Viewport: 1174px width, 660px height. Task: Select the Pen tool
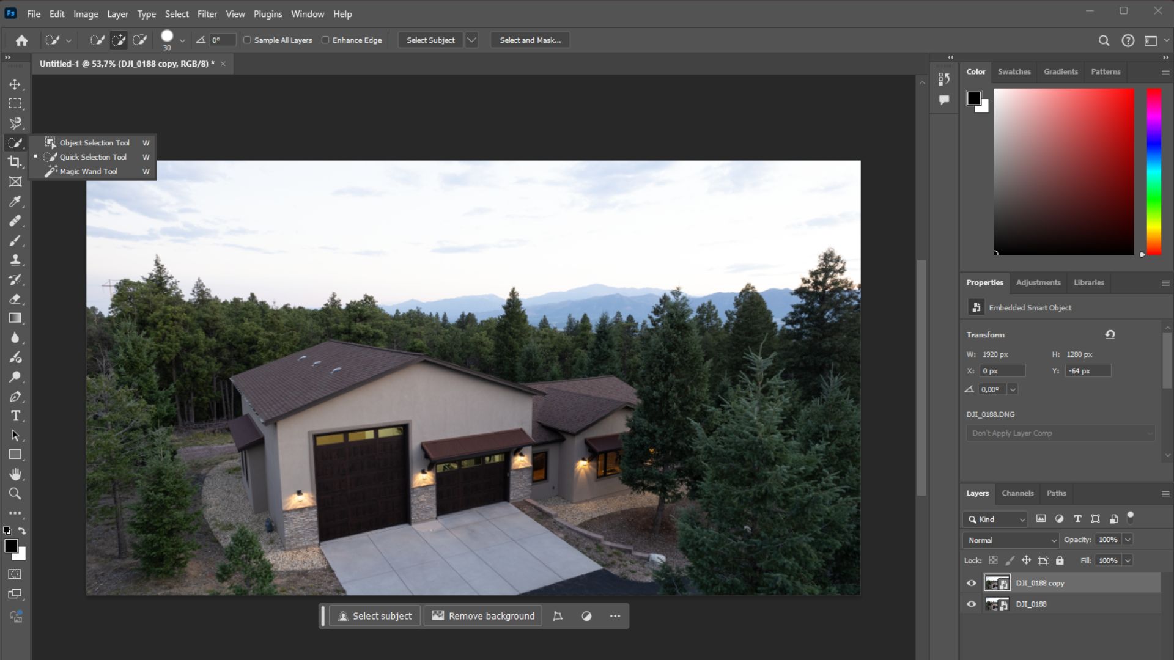(x=15, y=397)
